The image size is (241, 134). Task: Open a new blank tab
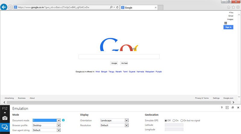(x=161, y=8)
